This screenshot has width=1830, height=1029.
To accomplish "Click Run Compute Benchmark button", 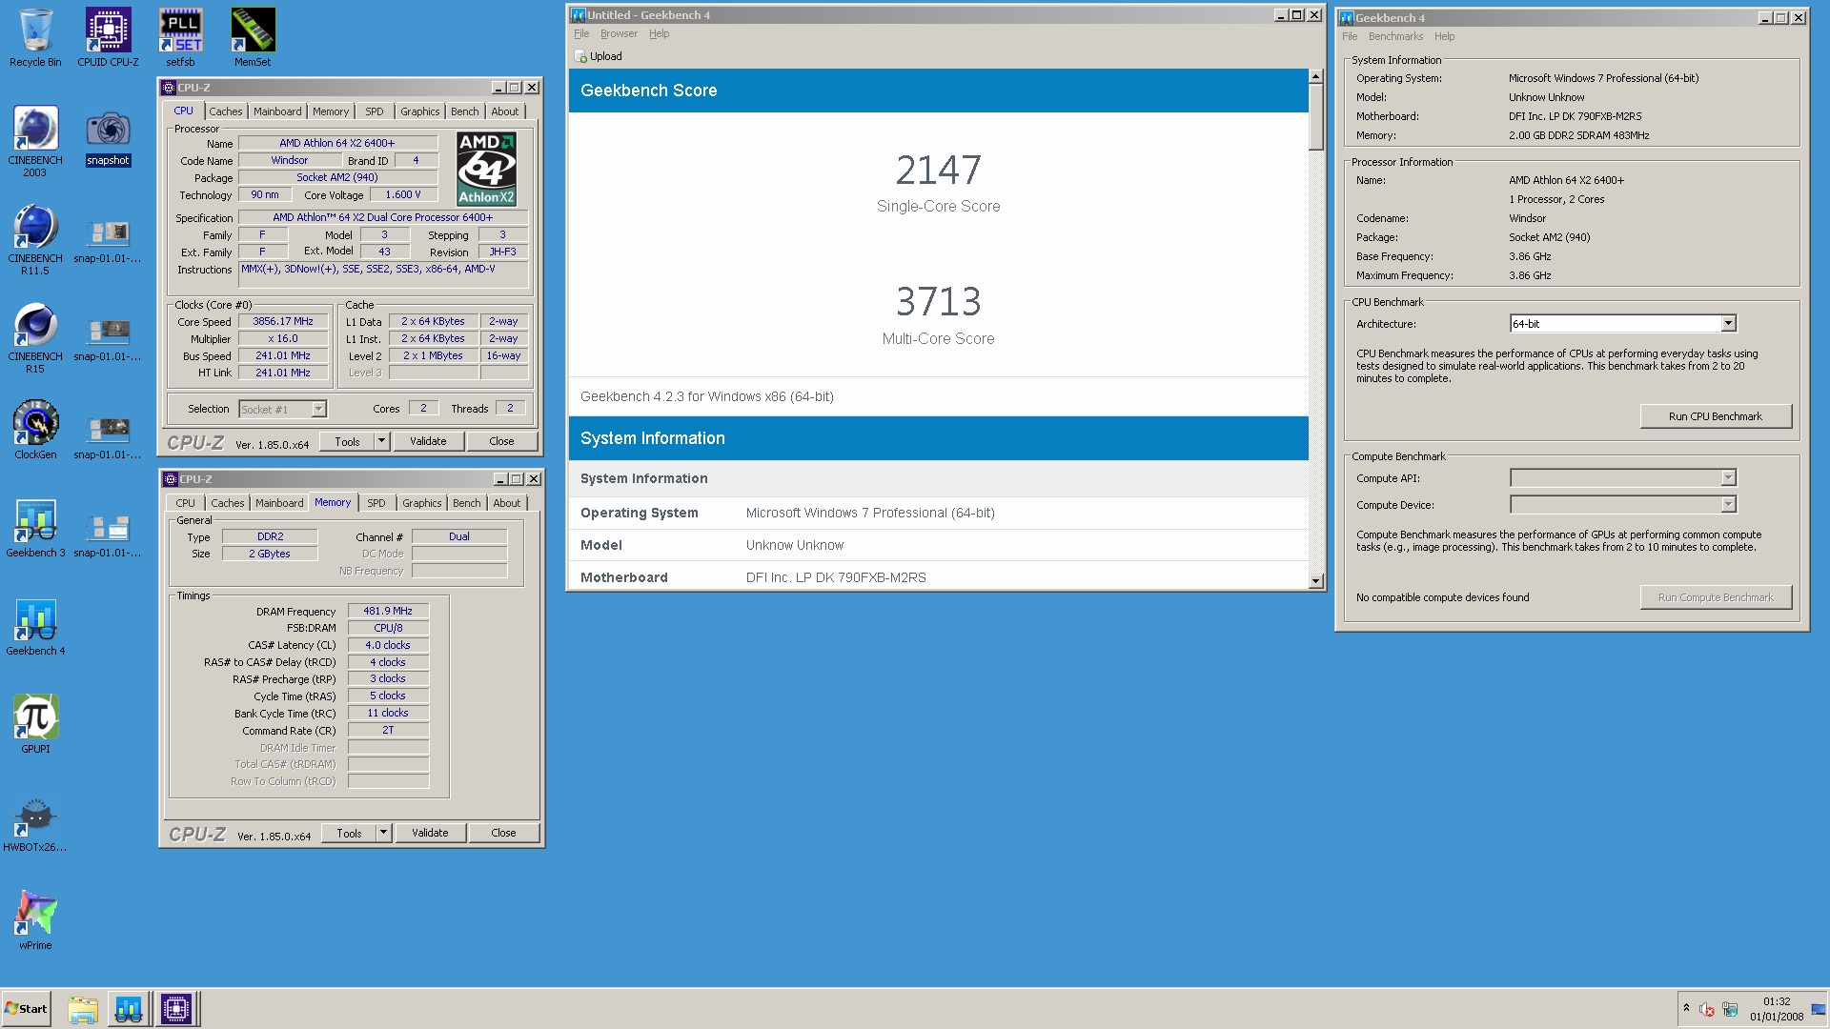I will point(1716,597).
